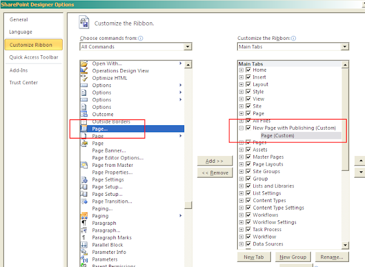
Task: Expand the Page Layouts tree node
Action: [x=241, y=164]
